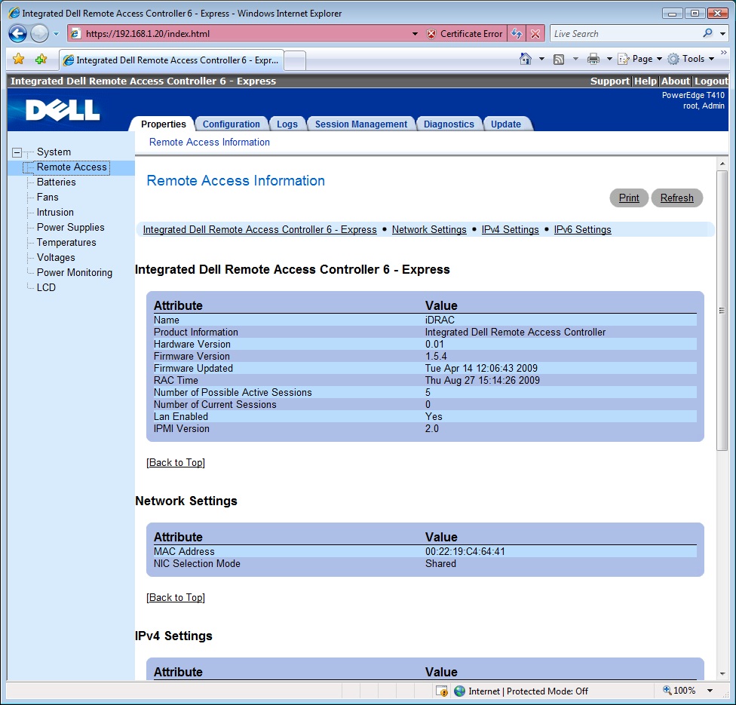Select the Integrated Dell Remote Access Controller browser tab
Viewport: 736px width, 705px height.
click(x=172, y=60)
